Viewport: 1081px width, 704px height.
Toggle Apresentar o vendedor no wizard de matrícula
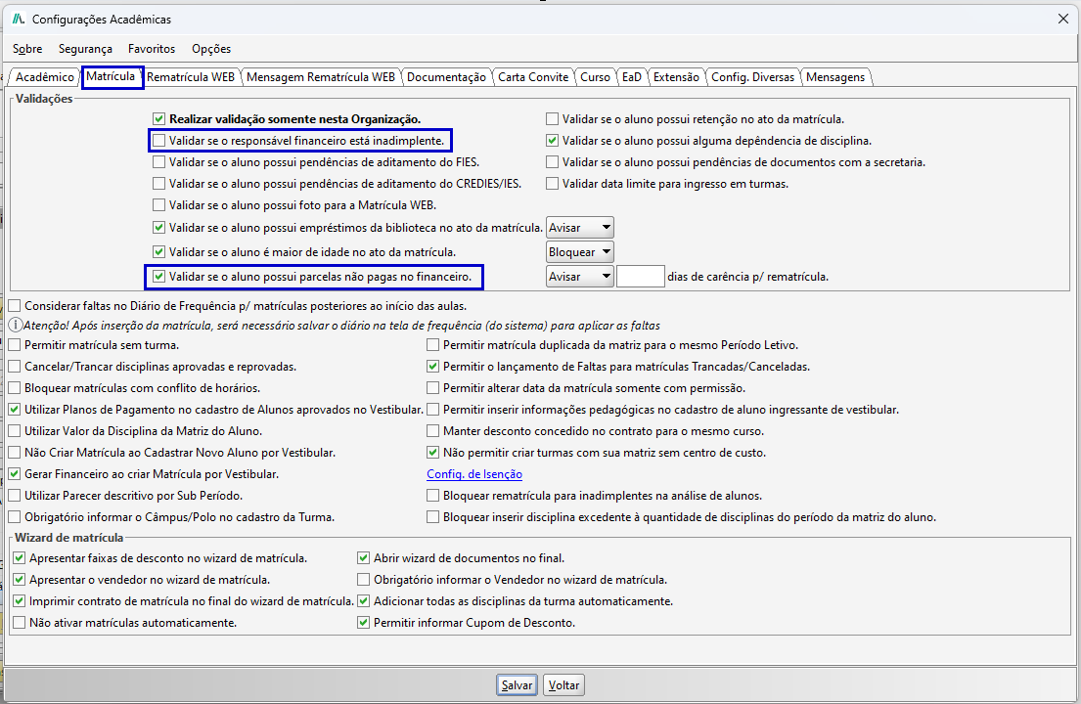coord(20,579)
